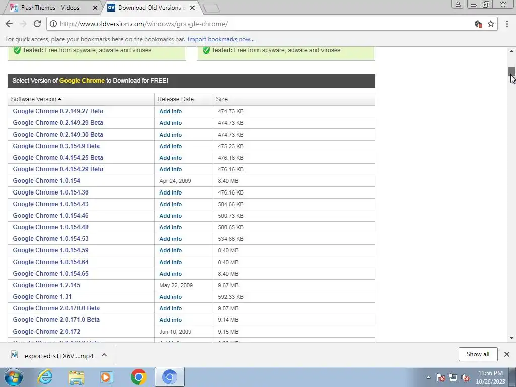This screenshot has height=387, width=516.
Task: Open the Windows Start menu
Action: point(13,377)
